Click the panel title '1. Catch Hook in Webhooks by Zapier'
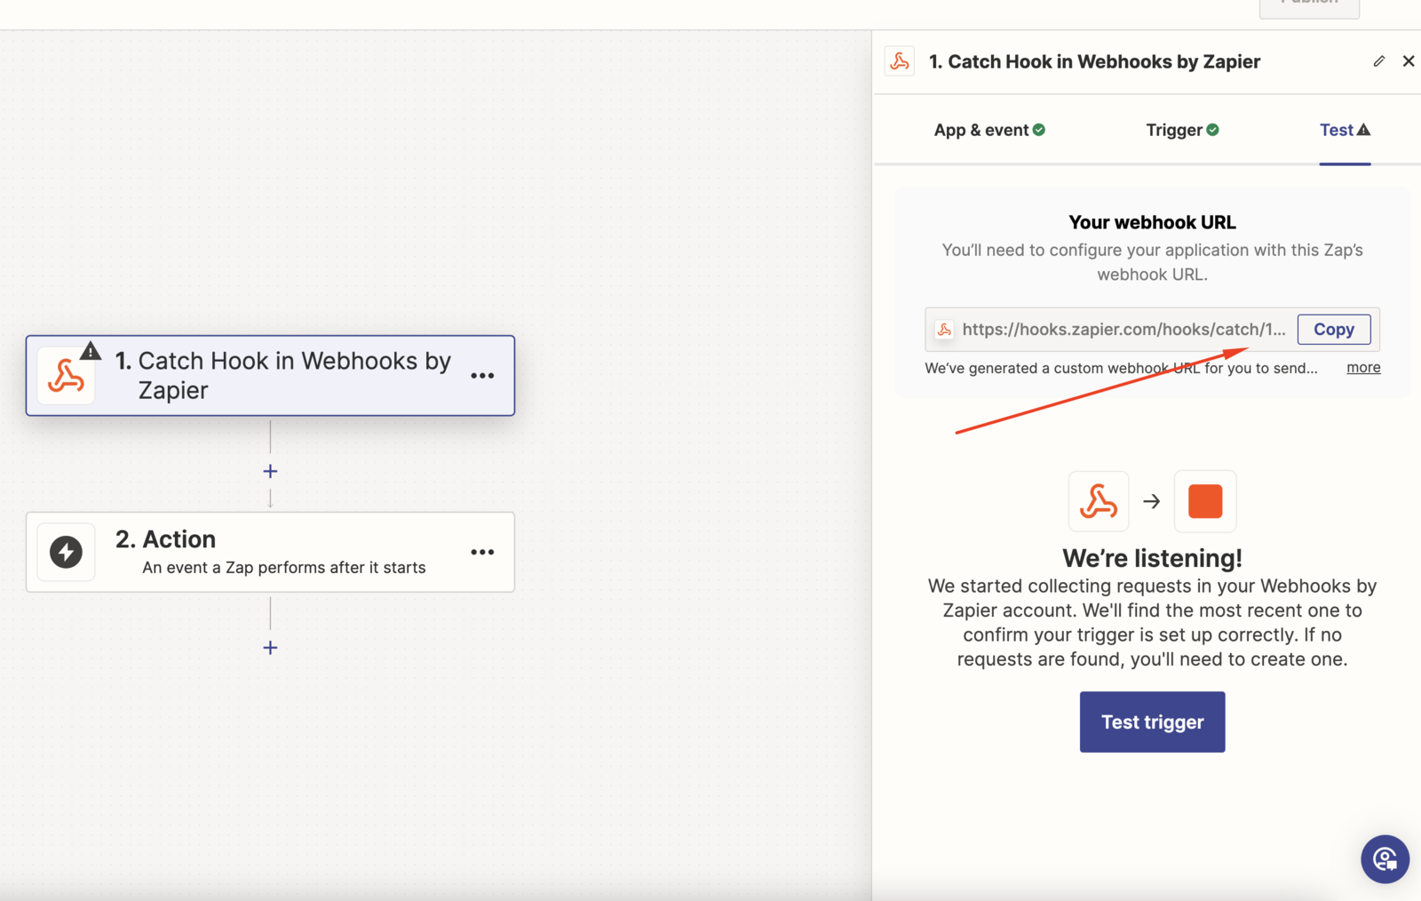 pos(1094,61)
